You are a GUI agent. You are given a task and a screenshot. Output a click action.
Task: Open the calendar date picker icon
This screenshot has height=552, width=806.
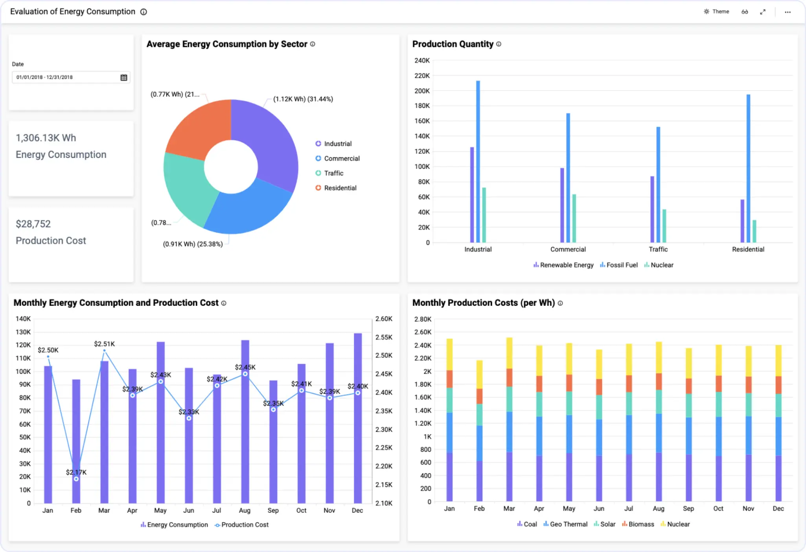point(124,77)
